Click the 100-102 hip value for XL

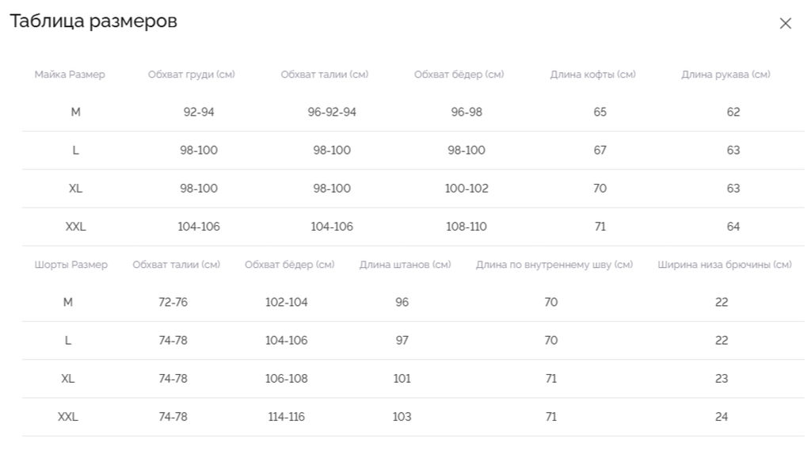[x=466, y=189]
